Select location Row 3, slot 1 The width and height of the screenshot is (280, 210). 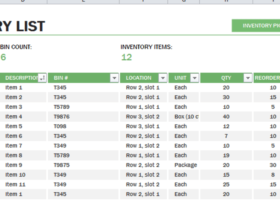tap(144, 126)
